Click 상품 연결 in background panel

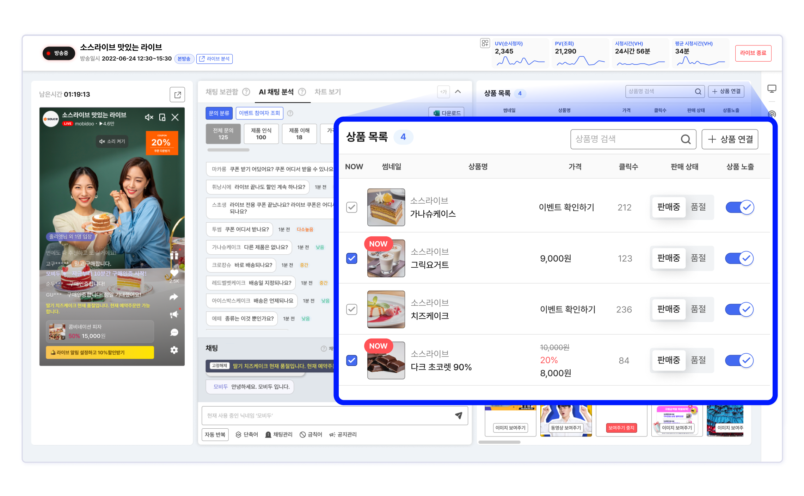[726, 92]
